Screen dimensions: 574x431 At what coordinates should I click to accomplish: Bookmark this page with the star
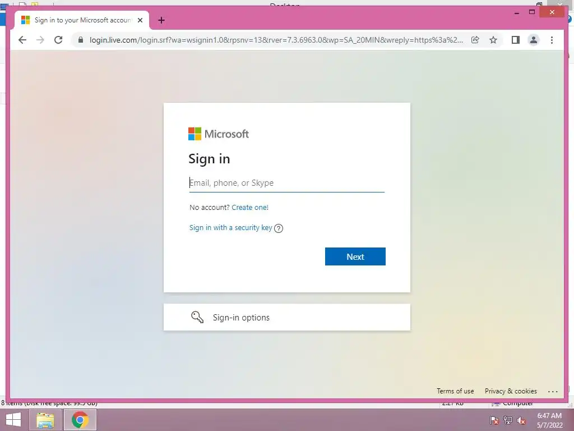click(x=493, y=40)
